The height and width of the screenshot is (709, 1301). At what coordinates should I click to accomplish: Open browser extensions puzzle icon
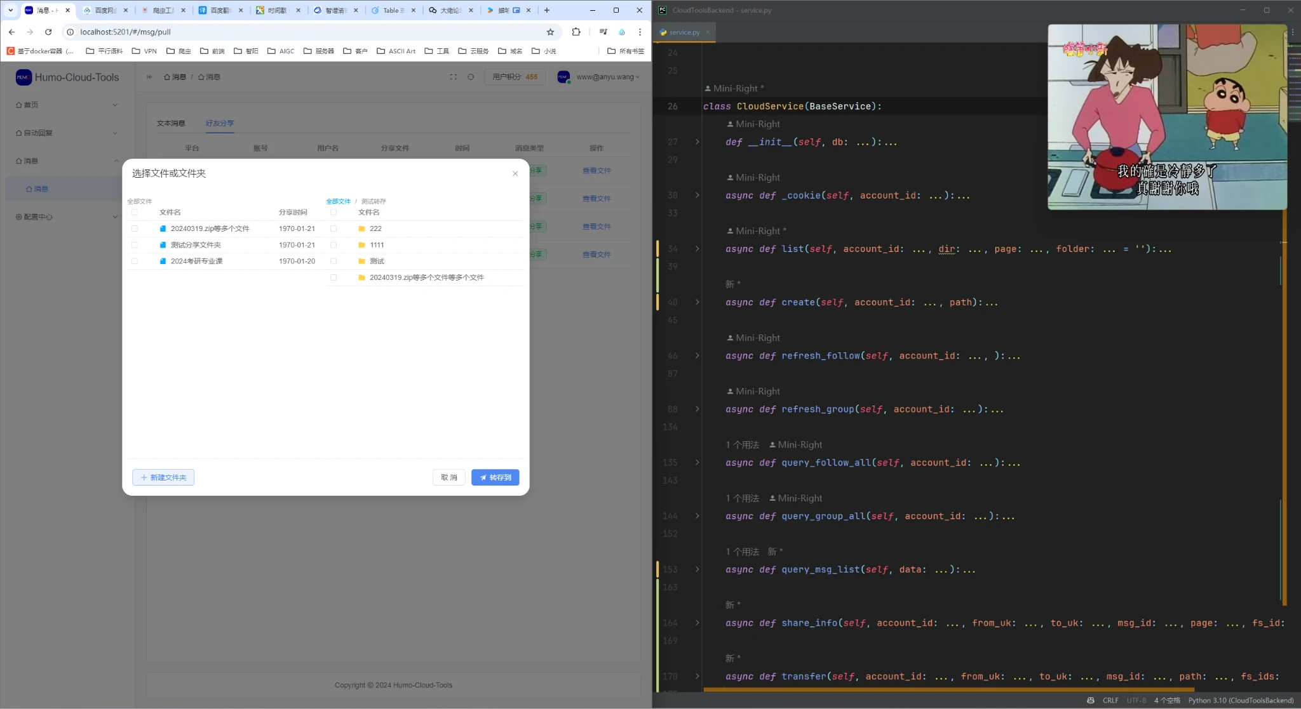click(x=576, y=32)
